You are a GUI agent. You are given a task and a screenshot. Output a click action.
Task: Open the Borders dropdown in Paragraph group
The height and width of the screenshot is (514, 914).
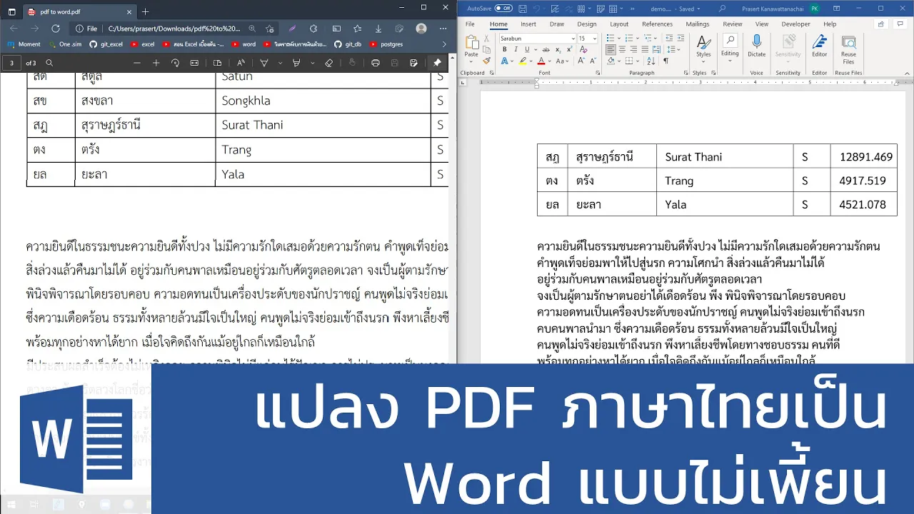[x=637, y=61]
